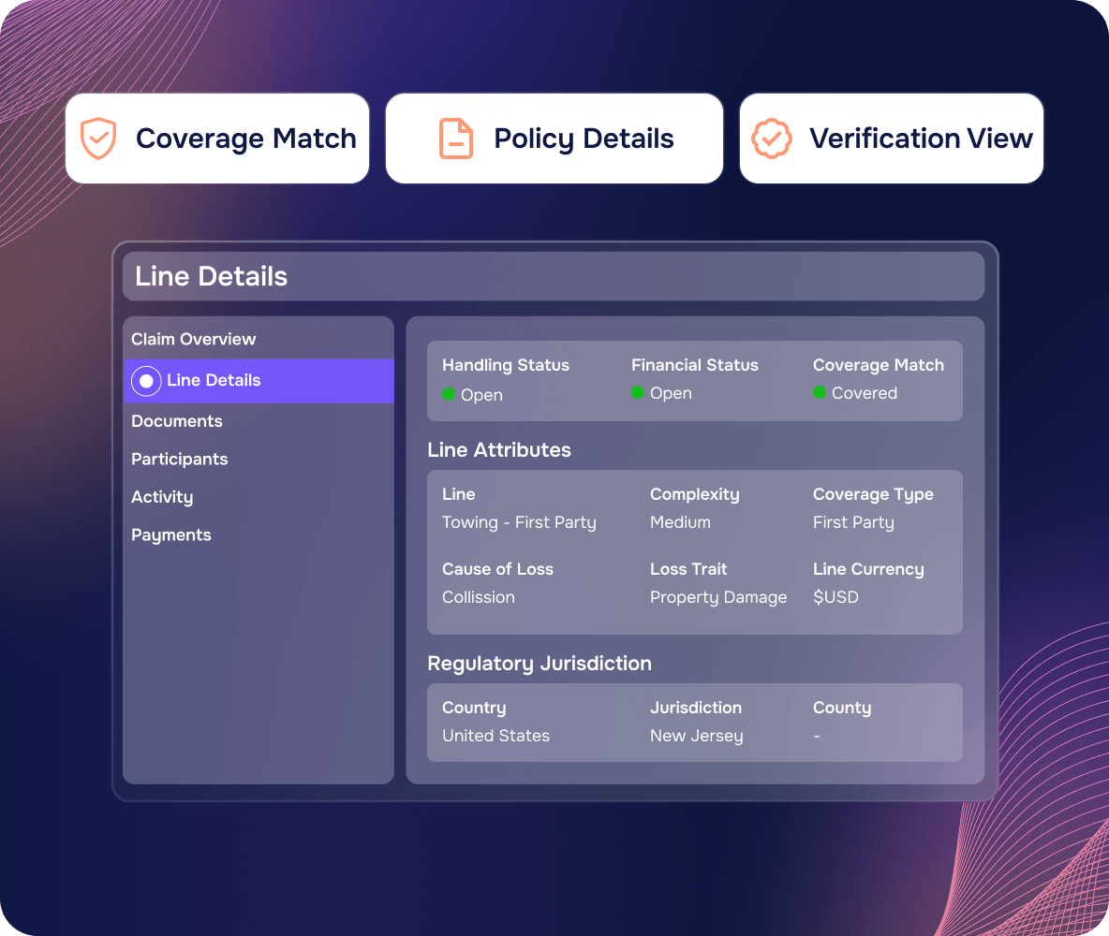Click the $USD currency value
Viewport: 1109px width, 936px height.
836,597
